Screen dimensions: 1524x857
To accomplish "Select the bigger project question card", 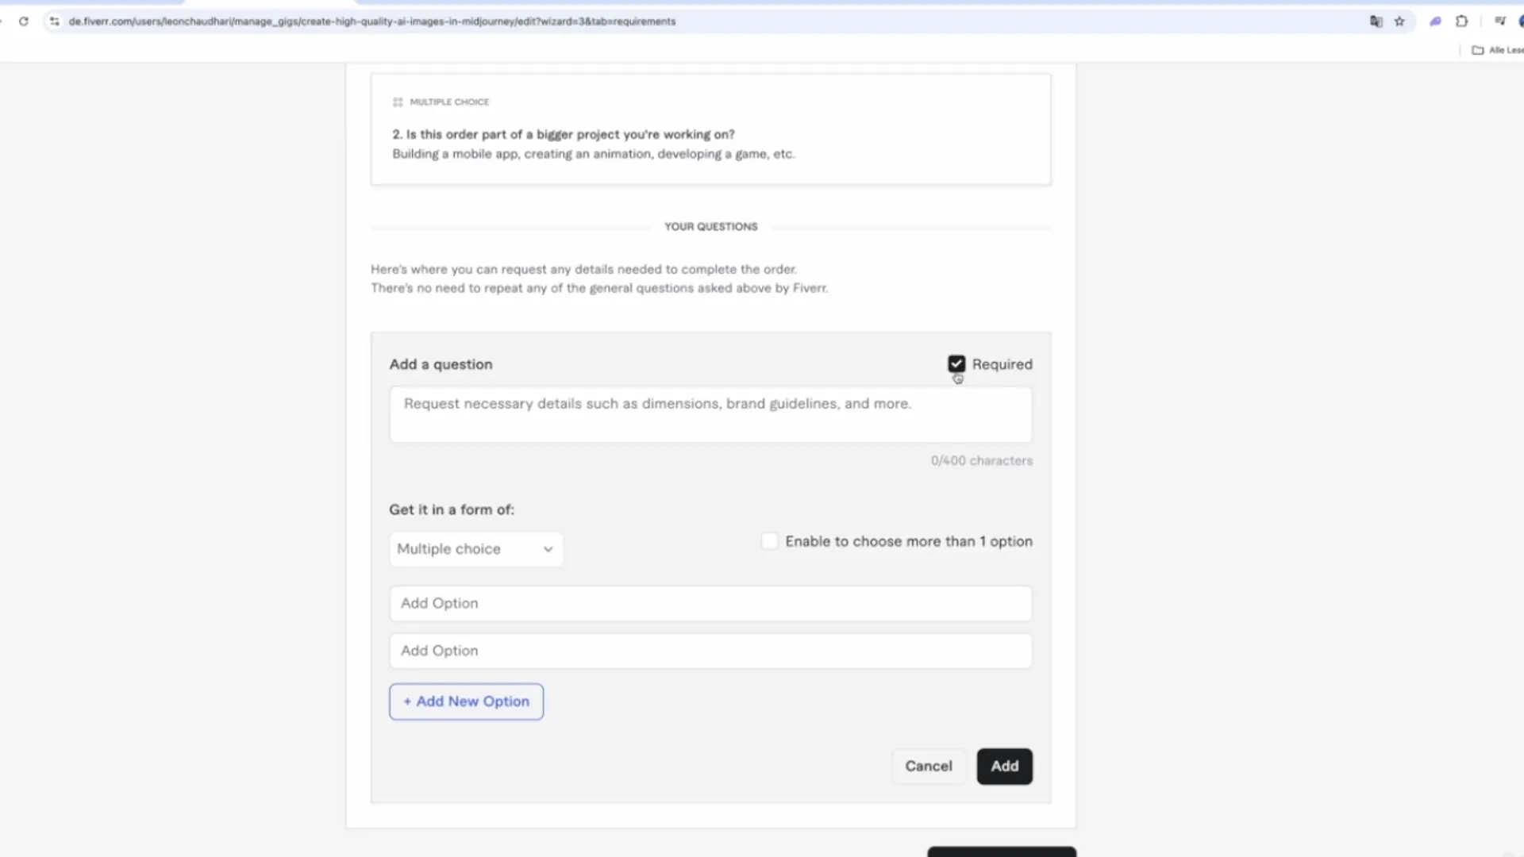I will 710,131.
